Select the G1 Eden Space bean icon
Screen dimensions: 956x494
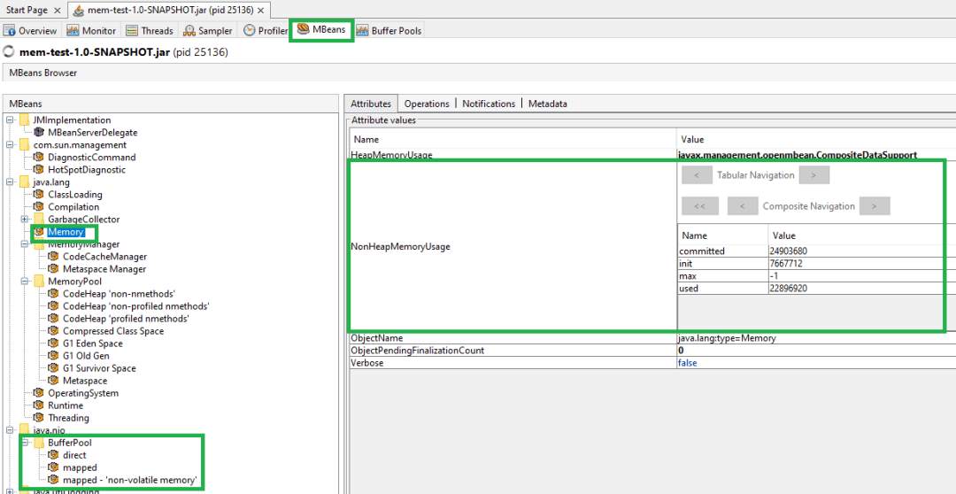coord(54,343)
